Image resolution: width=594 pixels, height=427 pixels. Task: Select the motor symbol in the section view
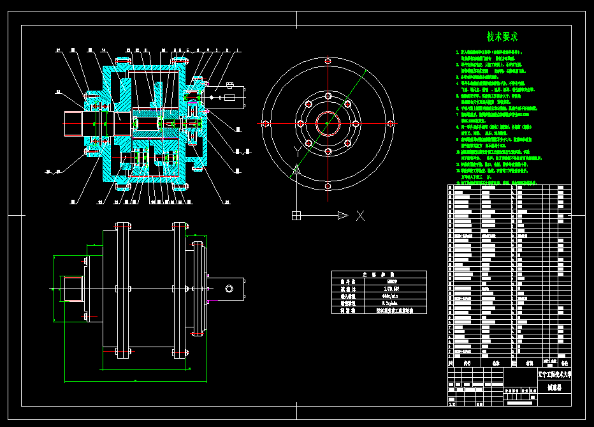226,98
